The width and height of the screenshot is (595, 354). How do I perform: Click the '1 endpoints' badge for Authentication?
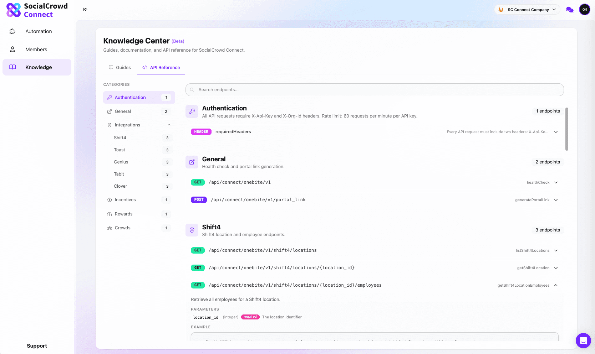pyautogui.click(x=548, y=111)
